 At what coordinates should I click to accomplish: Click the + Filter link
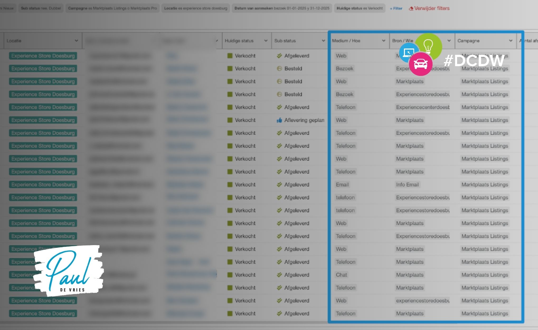(396, 8)
